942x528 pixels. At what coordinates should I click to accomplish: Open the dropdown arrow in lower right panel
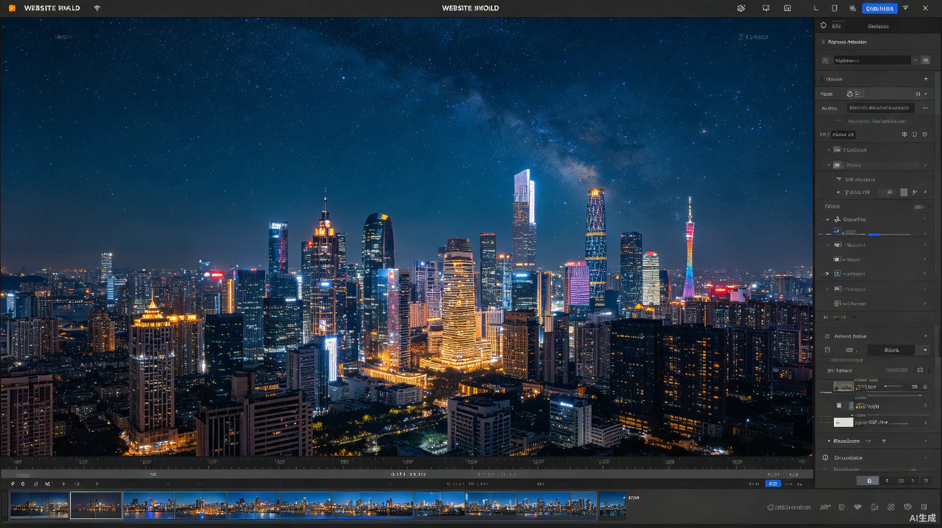(925, 350)
